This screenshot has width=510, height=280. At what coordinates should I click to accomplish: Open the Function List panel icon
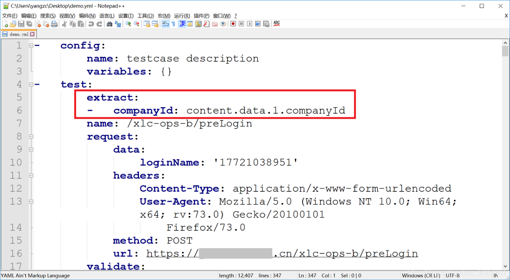[206, 24]
